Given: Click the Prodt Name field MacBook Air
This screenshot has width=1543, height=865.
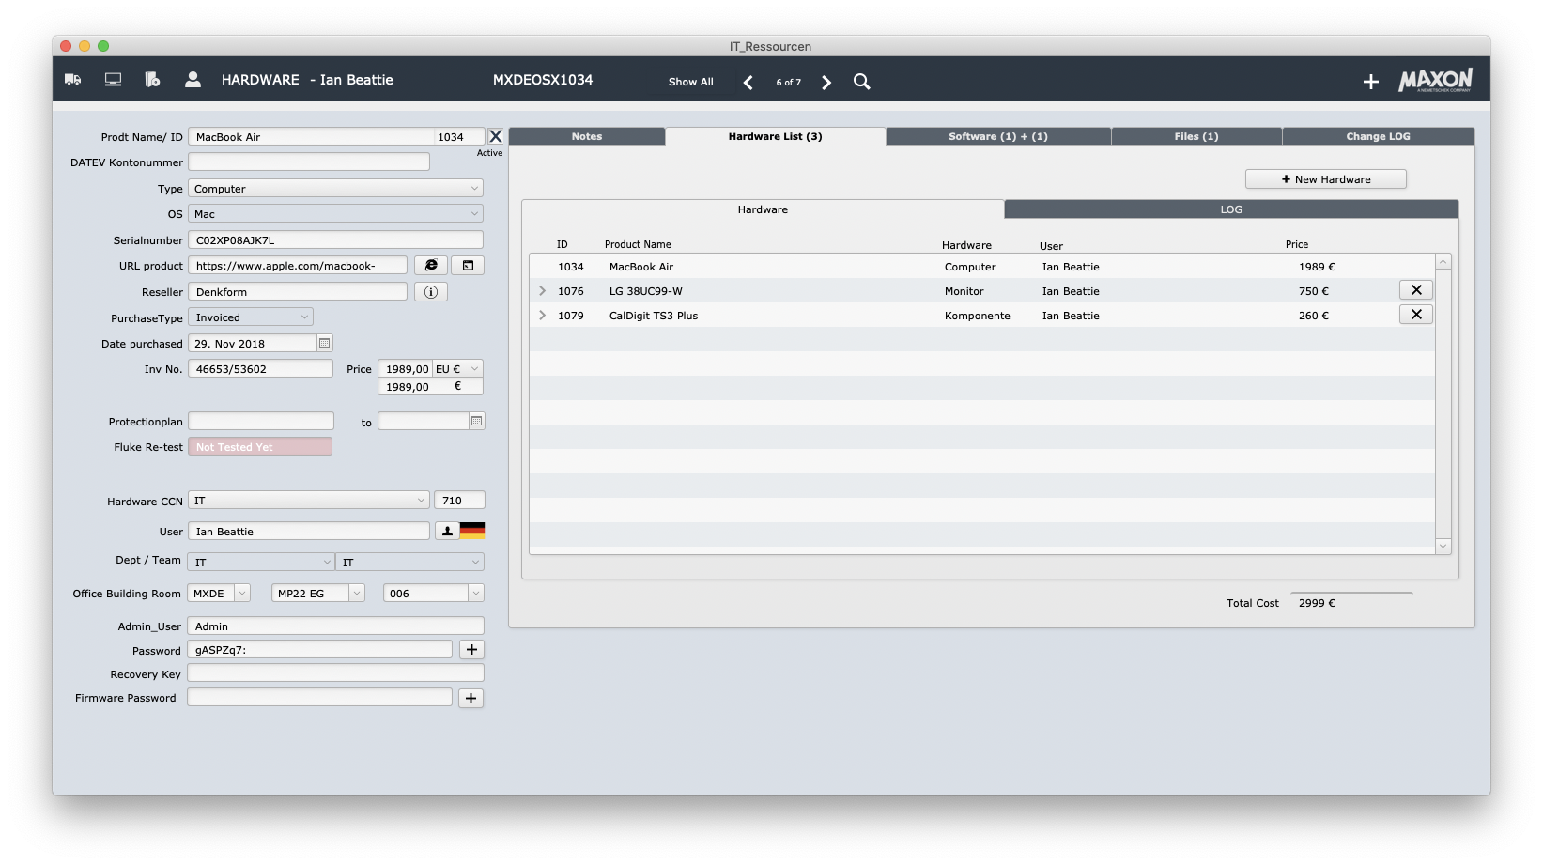Looking at the screenshot, I should tap(311, 137).
